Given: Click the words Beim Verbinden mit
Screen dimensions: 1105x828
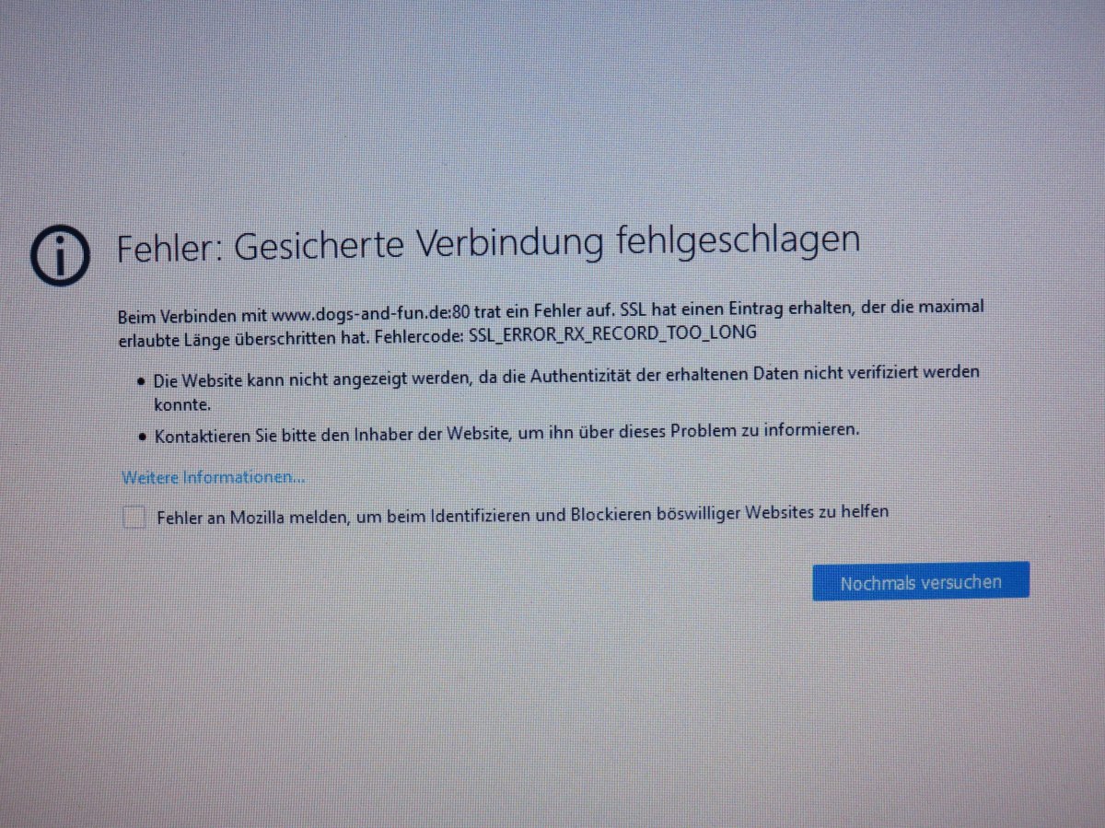Looking at the screenshot, I should coord(192,316).
